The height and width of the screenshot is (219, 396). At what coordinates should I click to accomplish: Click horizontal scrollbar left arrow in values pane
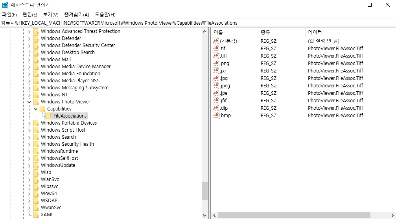pyautogui.click(x=214, y=215)
